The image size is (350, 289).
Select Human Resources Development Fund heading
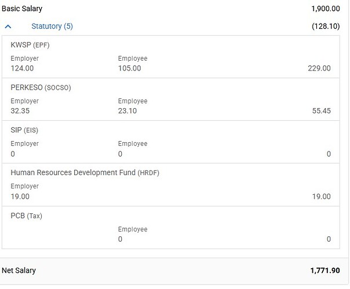85,173
